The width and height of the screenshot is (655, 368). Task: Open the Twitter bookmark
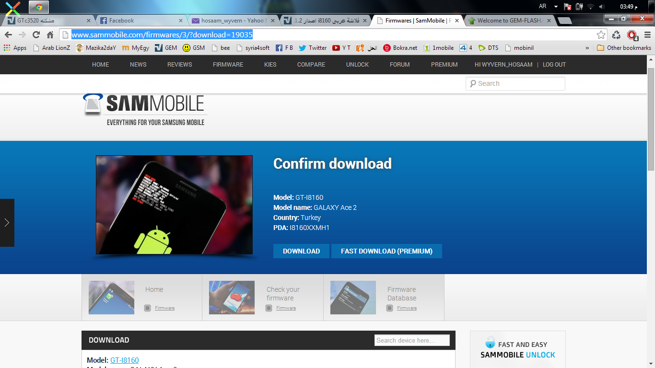313,48
